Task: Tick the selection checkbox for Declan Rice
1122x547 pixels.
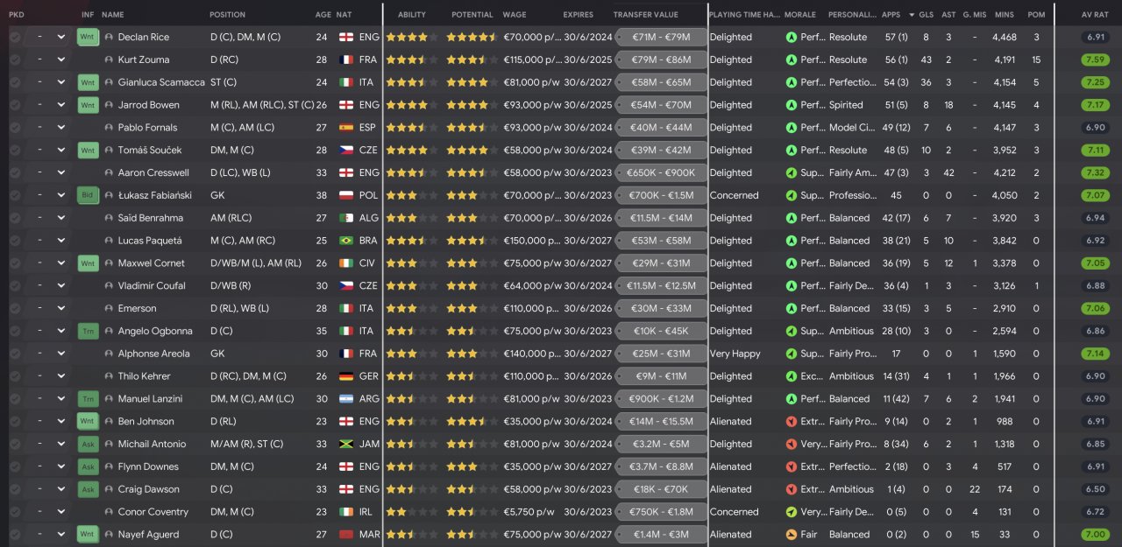Action: coord(15,37)
